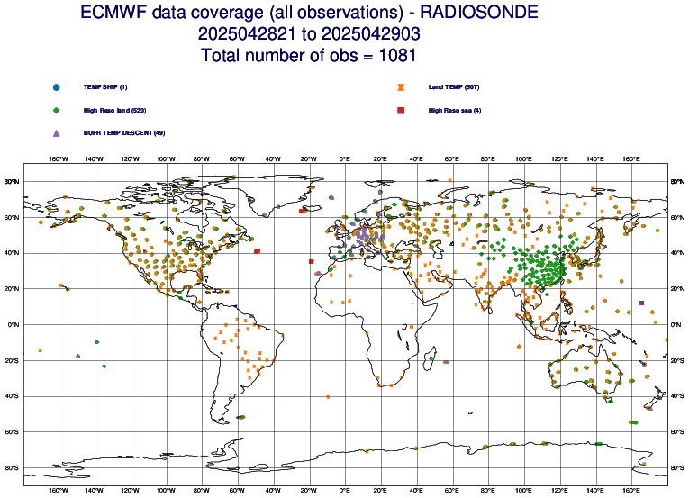Viewport: 689px width, 498px height.
Task: Click the blue TEMP SHIP legend circle
Action: coord(56,87)
